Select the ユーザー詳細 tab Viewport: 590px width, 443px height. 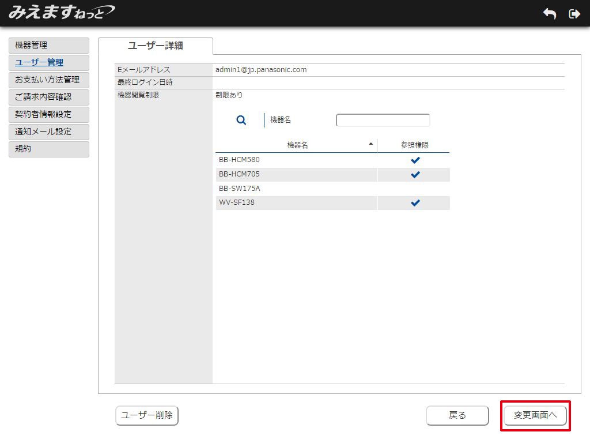(x=156, y=46)
